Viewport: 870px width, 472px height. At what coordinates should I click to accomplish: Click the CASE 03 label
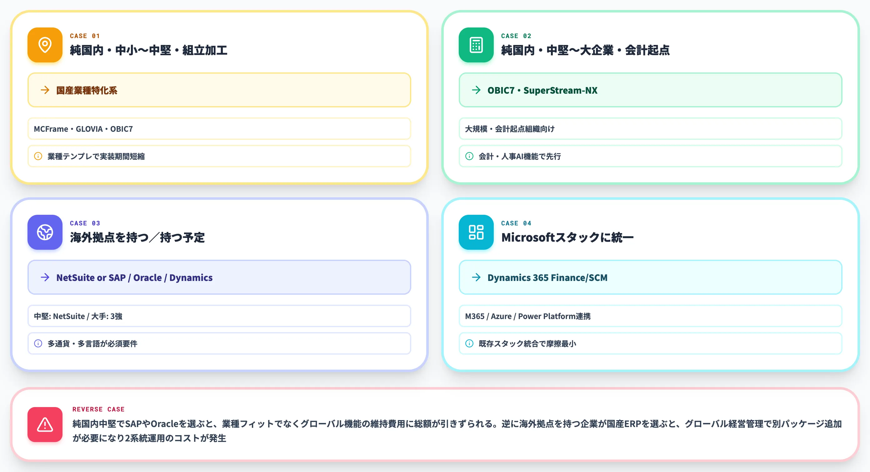click(85, 223)
